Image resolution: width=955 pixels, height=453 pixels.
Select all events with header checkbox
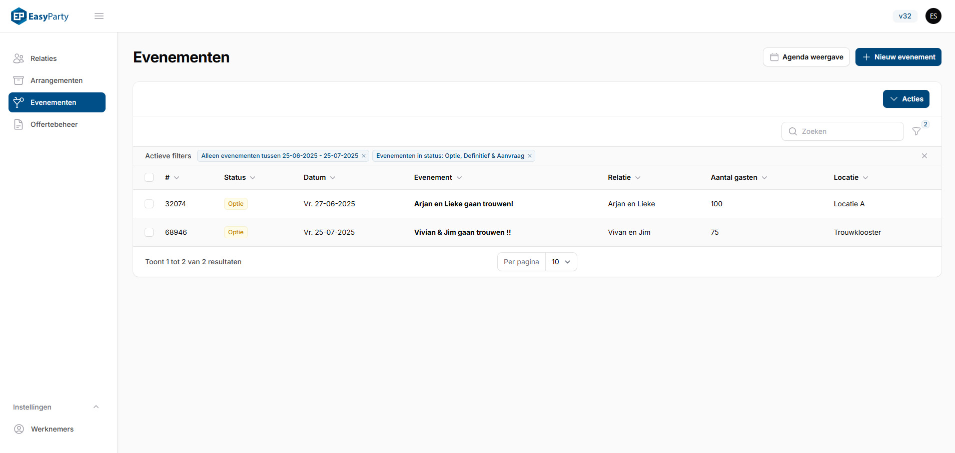[x=149, y=177]
